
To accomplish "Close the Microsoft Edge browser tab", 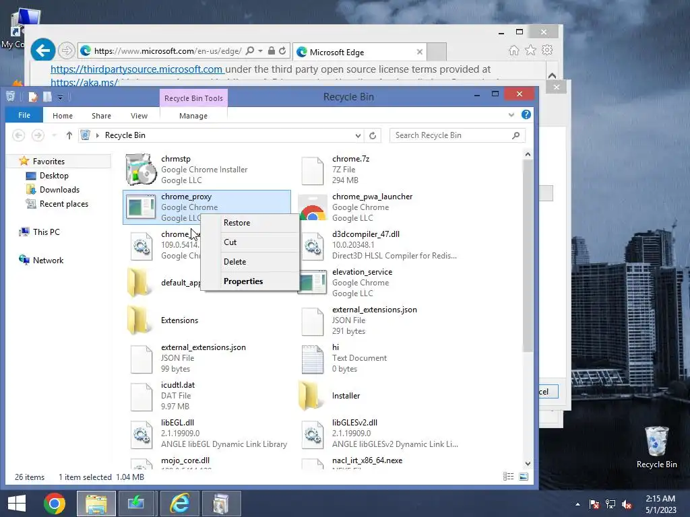I will pos(419,52).
